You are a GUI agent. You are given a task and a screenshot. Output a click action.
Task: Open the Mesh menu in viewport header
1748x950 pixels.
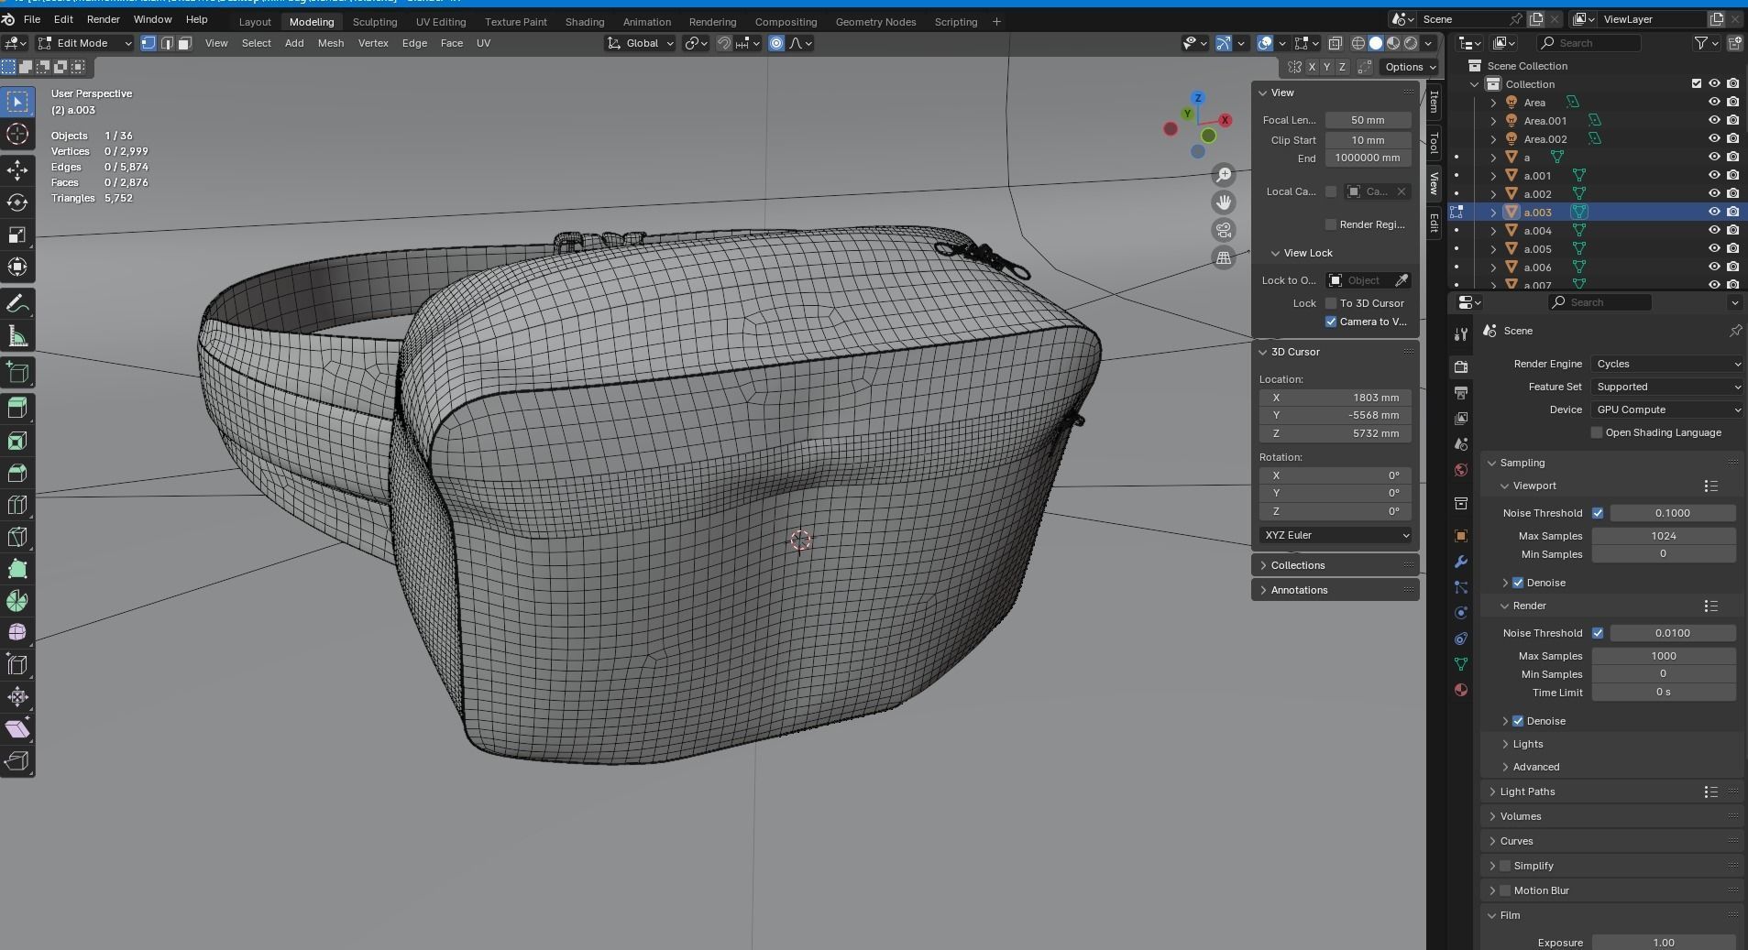[x=331, y=43]
